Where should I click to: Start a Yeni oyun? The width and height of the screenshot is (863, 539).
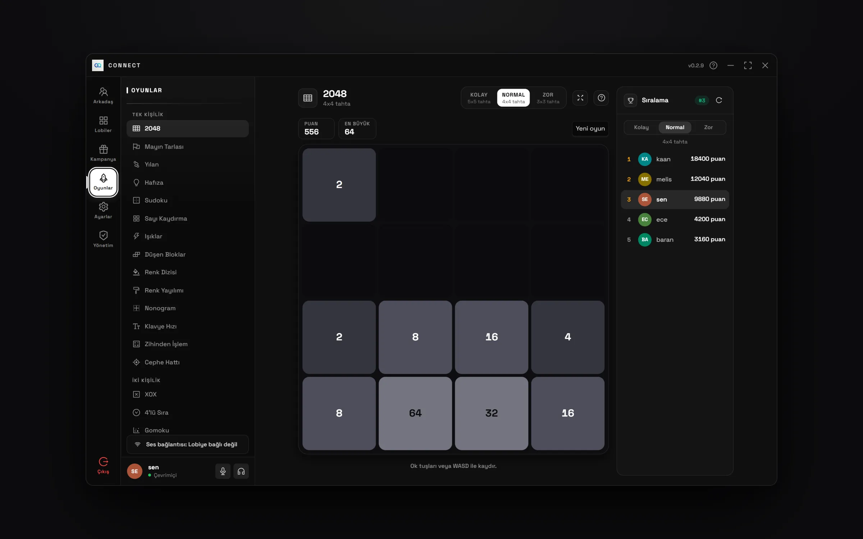[590, 129]
